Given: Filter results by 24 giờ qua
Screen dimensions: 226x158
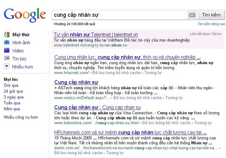Looking at the screenshot, I should 13,91.
